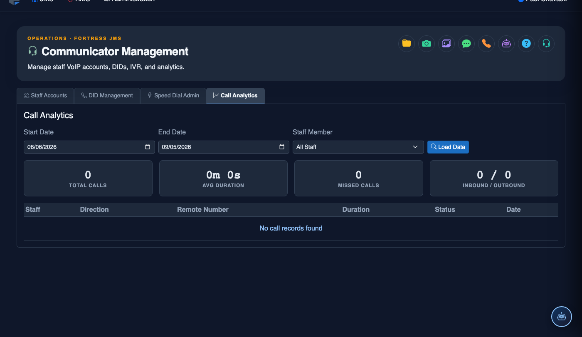Click the teal headset icon in header
The height and width of the screenshot is (337, 582).
546,44
